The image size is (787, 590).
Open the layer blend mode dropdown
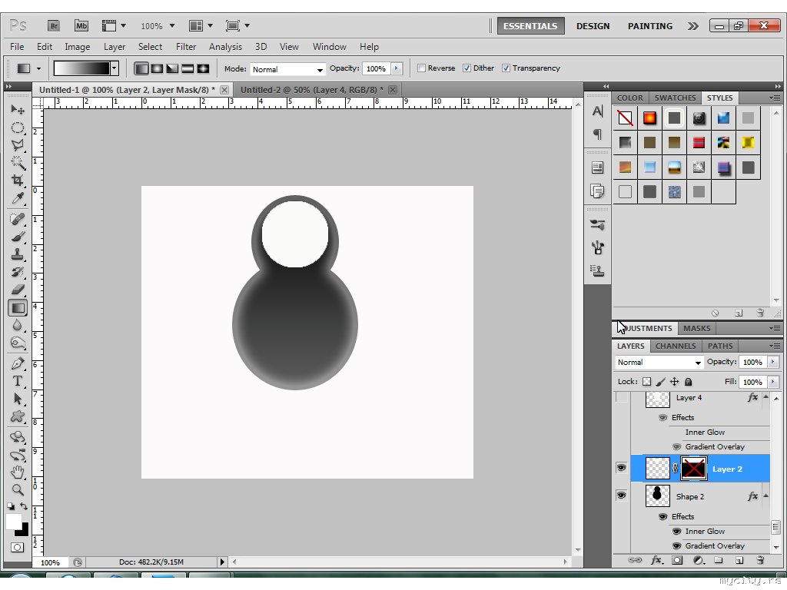pos(659,363)
